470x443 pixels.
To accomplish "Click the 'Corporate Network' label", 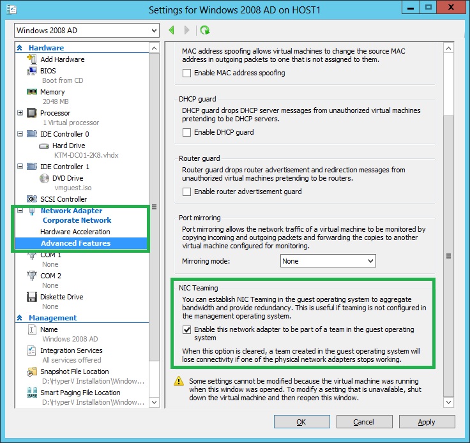I will click(x=77, y=220).
